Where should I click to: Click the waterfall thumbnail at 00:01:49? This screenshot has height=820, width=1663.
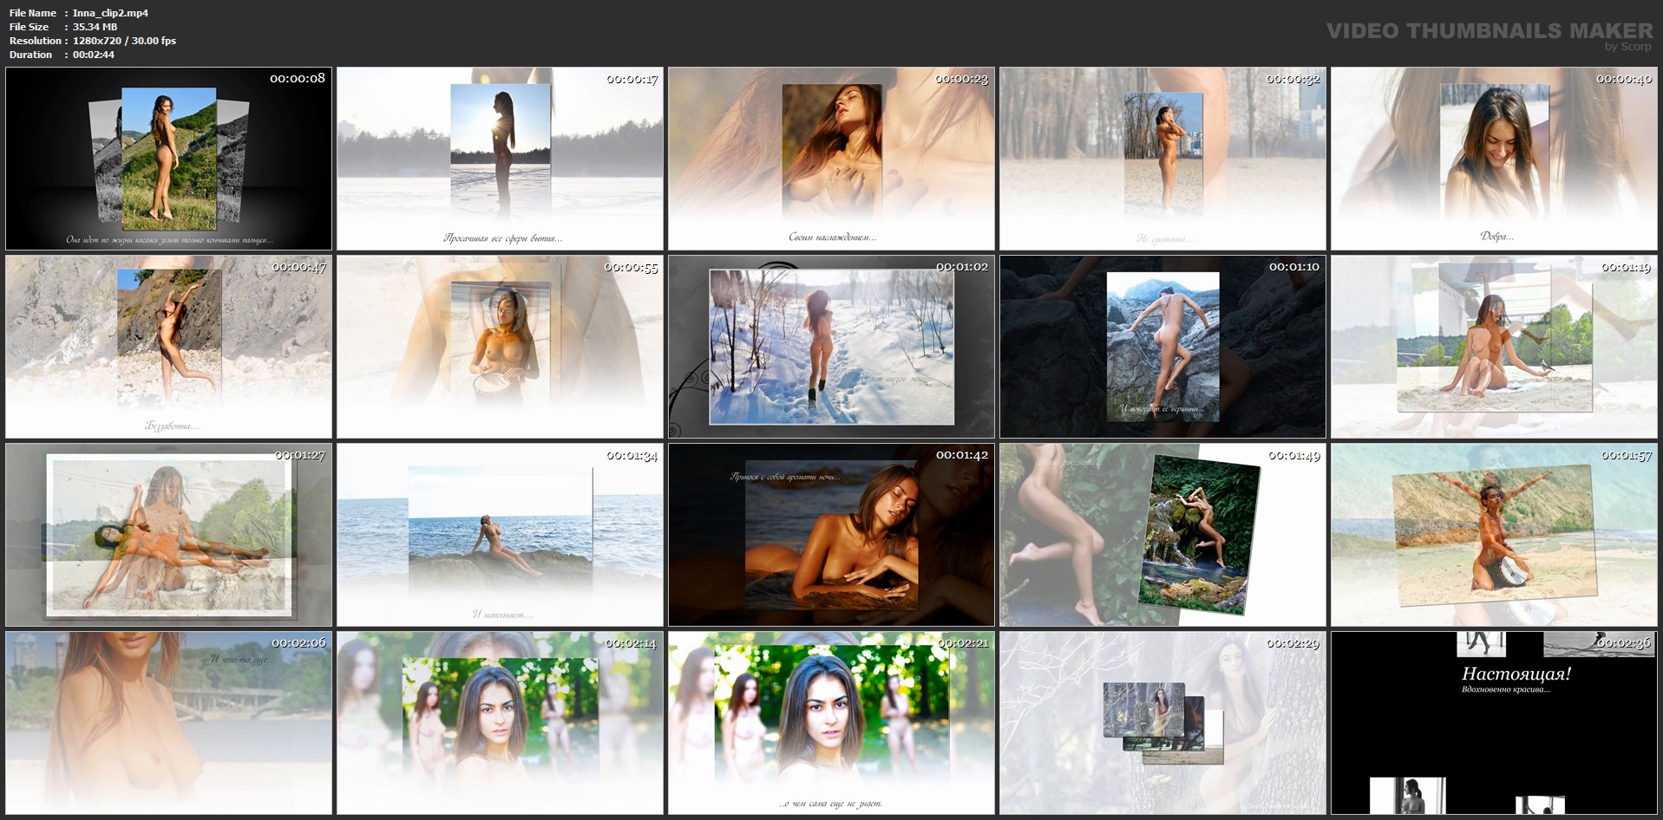pyautogui.click(x=1162, y=535)
